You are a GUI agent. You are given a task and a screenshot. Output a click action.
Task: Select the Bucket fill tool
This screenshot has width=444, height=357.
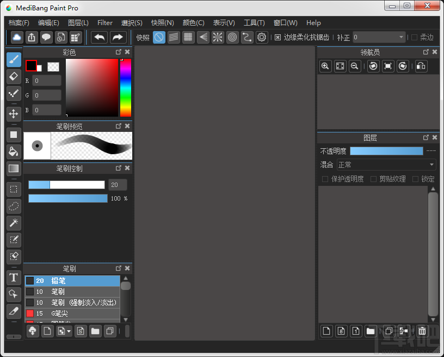pos(14,152)
